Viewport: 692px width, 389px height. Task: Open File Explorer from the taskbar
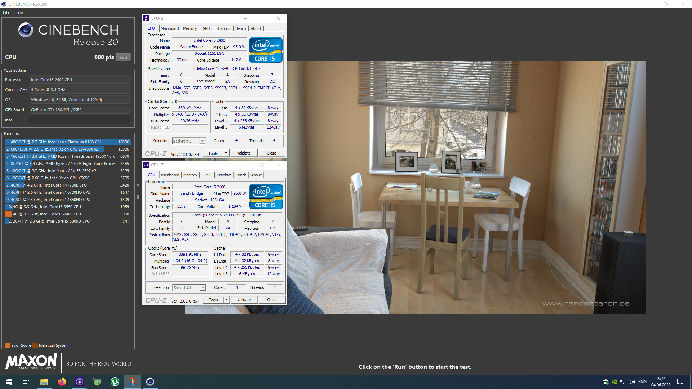tap(44, 382)
